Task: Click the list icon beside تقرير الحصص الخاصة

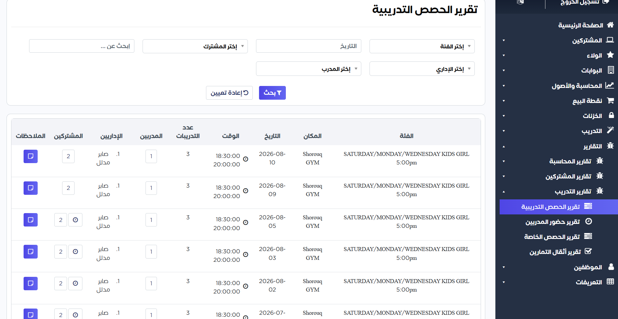Action: 588,236
